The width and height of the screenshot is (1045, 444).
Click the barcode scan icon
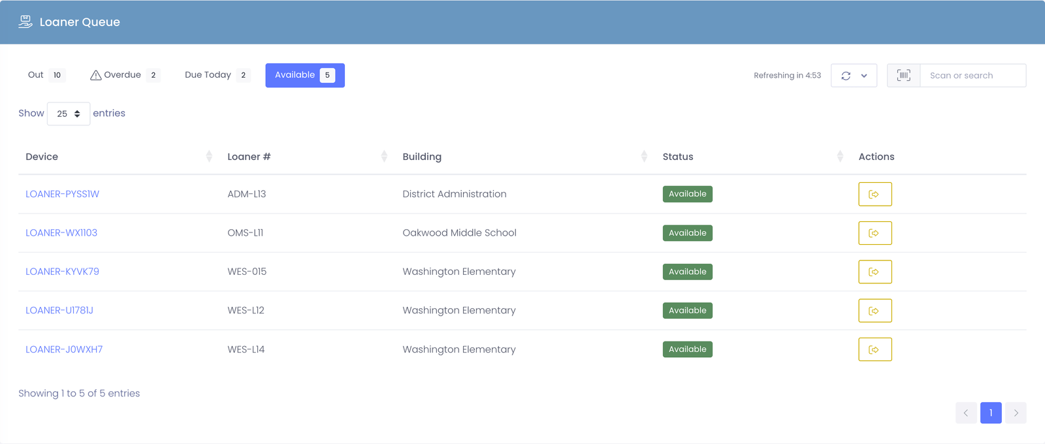[x=903, y=75]
